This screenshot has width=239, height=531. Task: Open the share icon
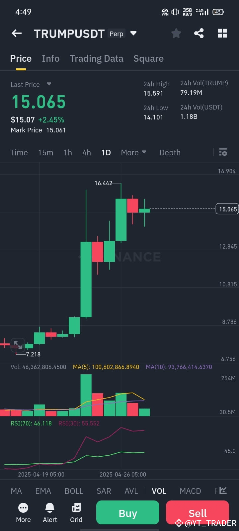coord(199,33)
